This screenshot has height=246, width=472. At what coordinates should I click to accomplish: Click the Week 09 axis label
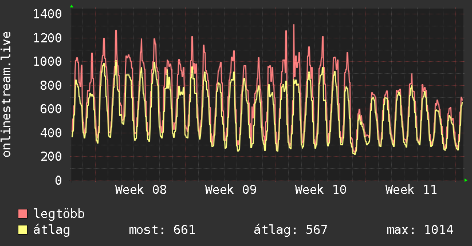[231, 190]
